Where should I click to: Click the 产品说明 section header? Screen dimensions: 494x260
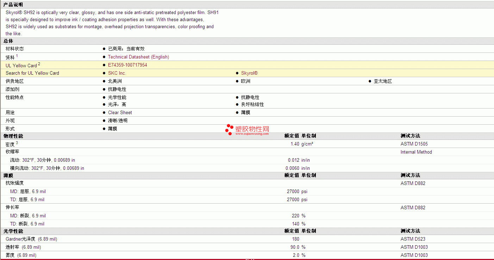(x=13, y=5)
